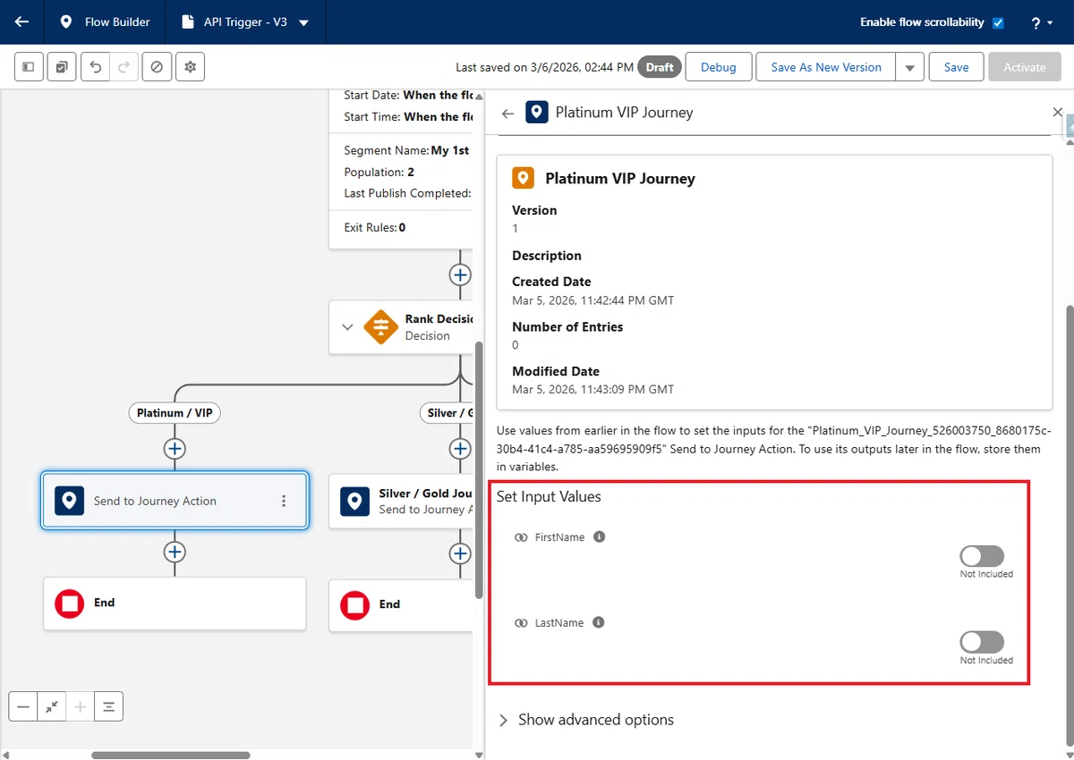Zoom in the canvas

(81, 706)
